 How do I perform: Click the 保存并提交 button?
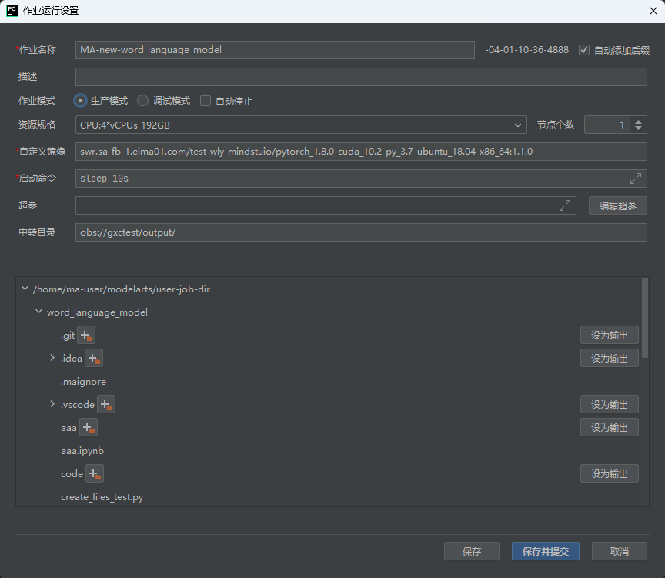point(546,551)
